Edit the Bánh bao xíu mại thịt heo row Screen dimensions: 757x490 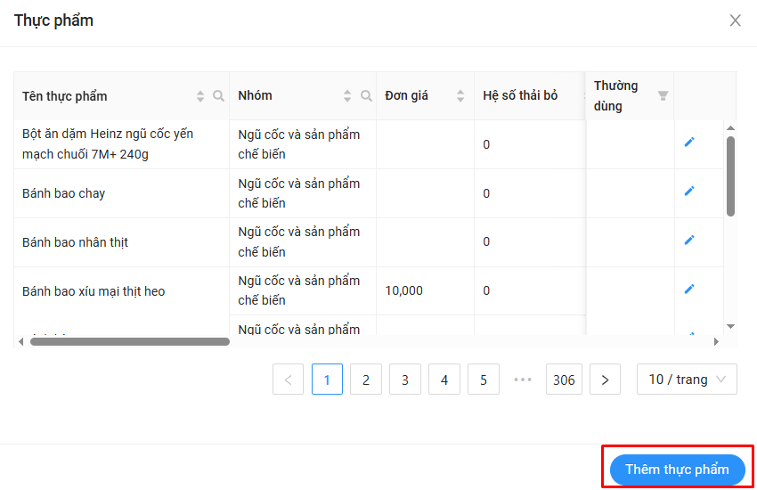click(688, 290)
